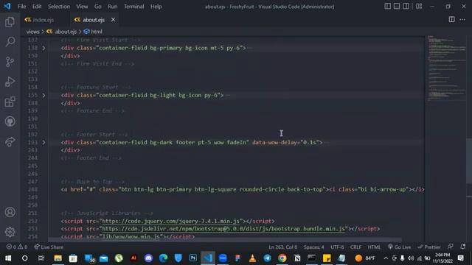Switch to the about.ejs tab

[94, 20]
